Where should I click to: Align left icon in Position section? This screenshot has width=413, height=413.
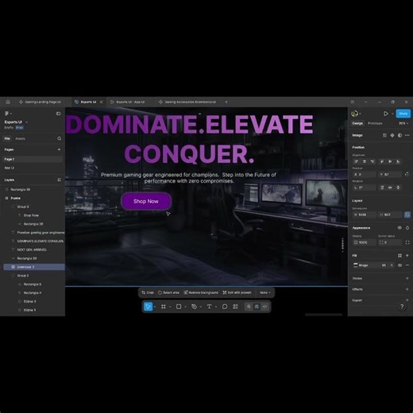click(357, 161)
